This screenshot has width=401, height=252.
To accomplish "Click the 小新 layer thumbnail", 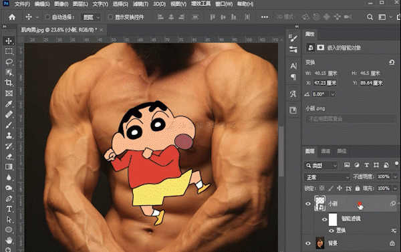I will pos(319,203).
